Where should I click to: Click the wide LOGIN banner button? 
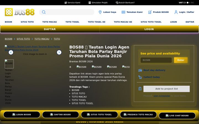[x=149, y=29]
